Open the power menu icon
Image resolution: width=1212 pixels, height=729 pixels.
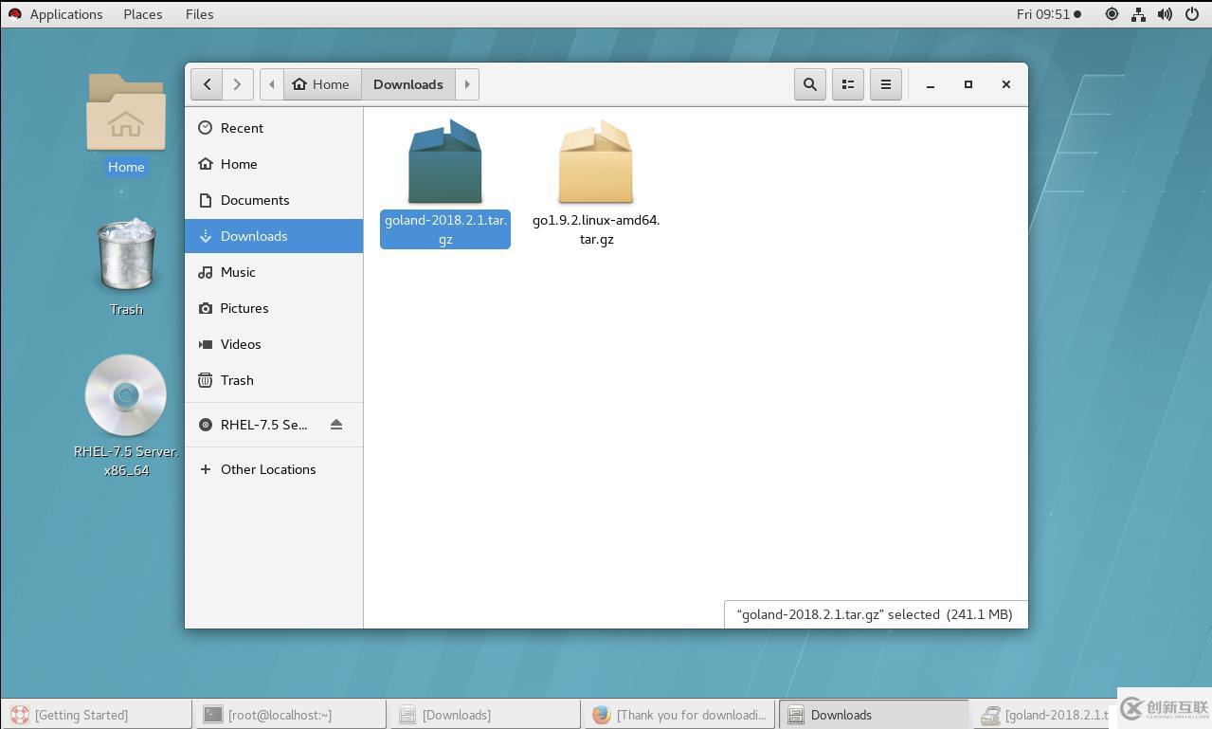(1192, 14)
